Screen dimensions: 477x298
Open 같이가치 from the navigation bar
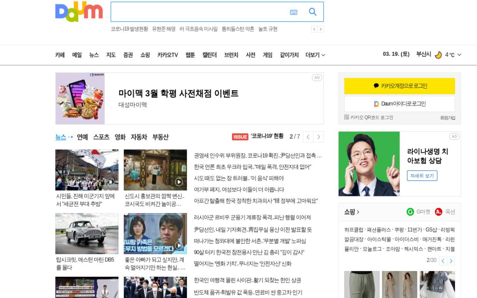point(289,55)
